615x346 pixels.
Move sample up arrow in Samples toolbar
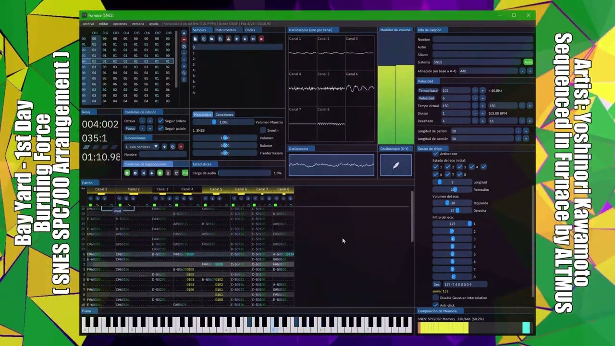[237, 39]
